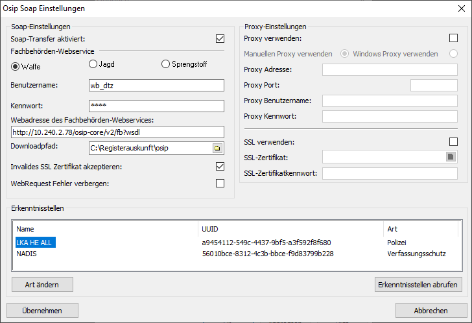
Task: Apply settings with Übernehmen button
Action: click(42, 310)
